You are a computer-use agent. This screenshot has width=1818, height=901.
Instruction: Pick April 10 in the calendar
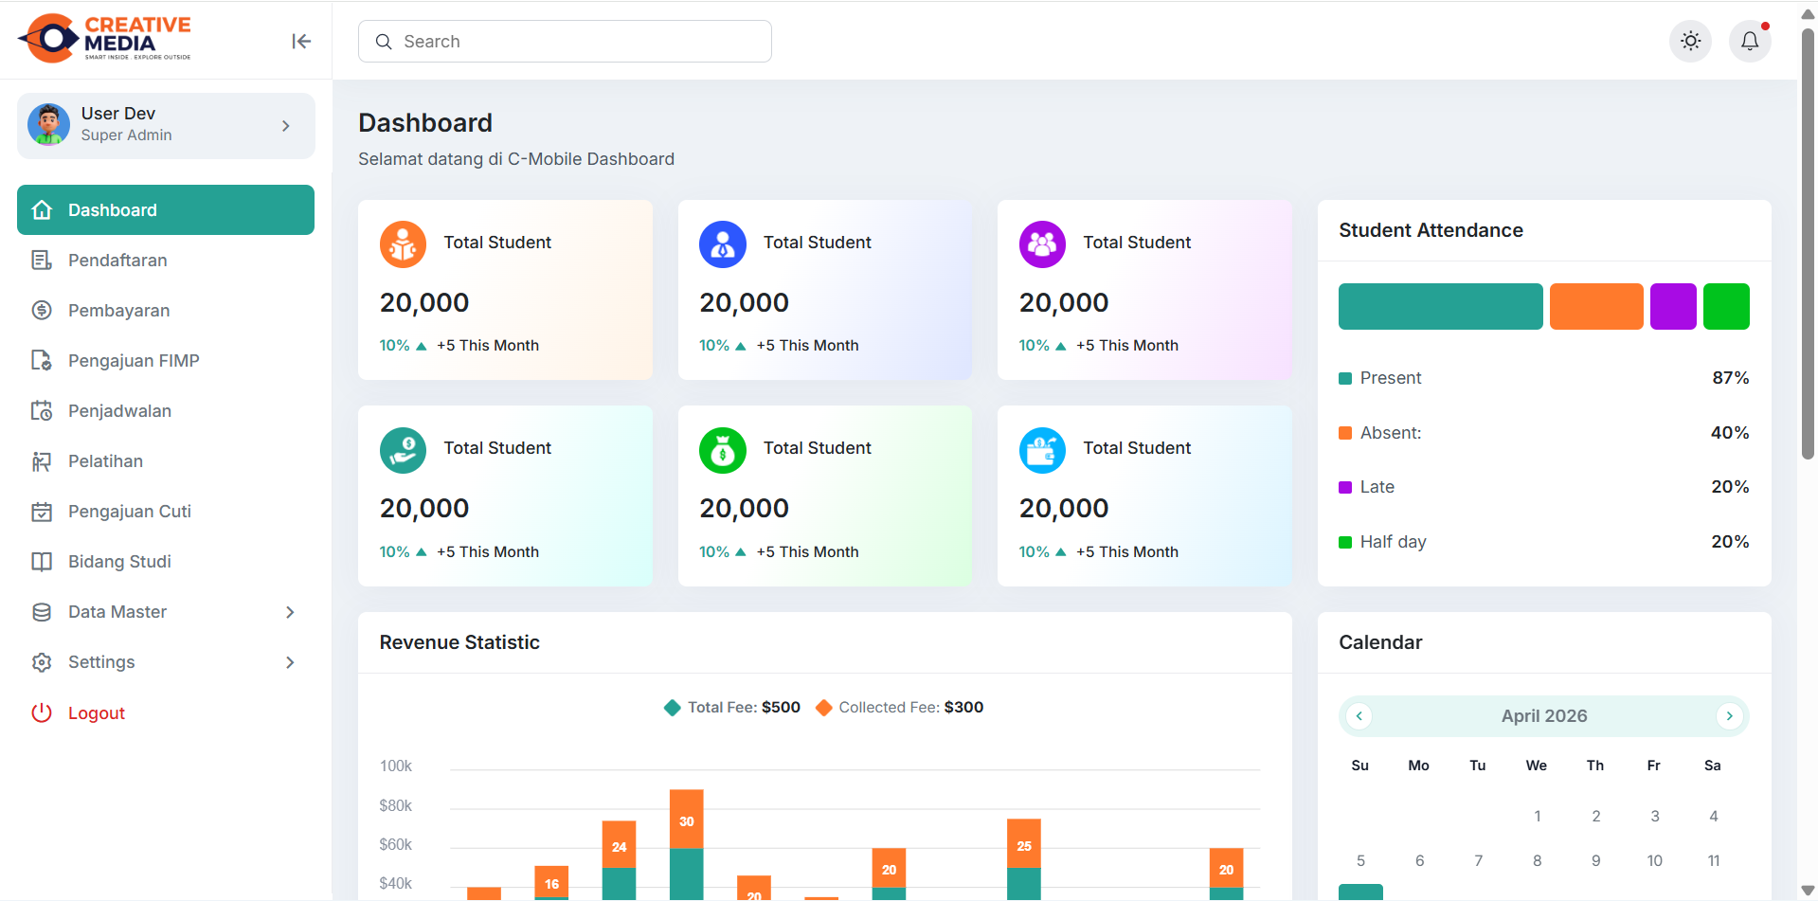1654,860
